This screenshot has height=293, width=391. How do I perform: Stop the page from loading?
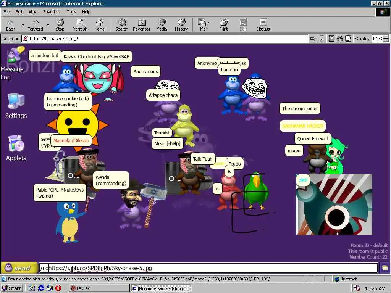(x=60, y=25)
